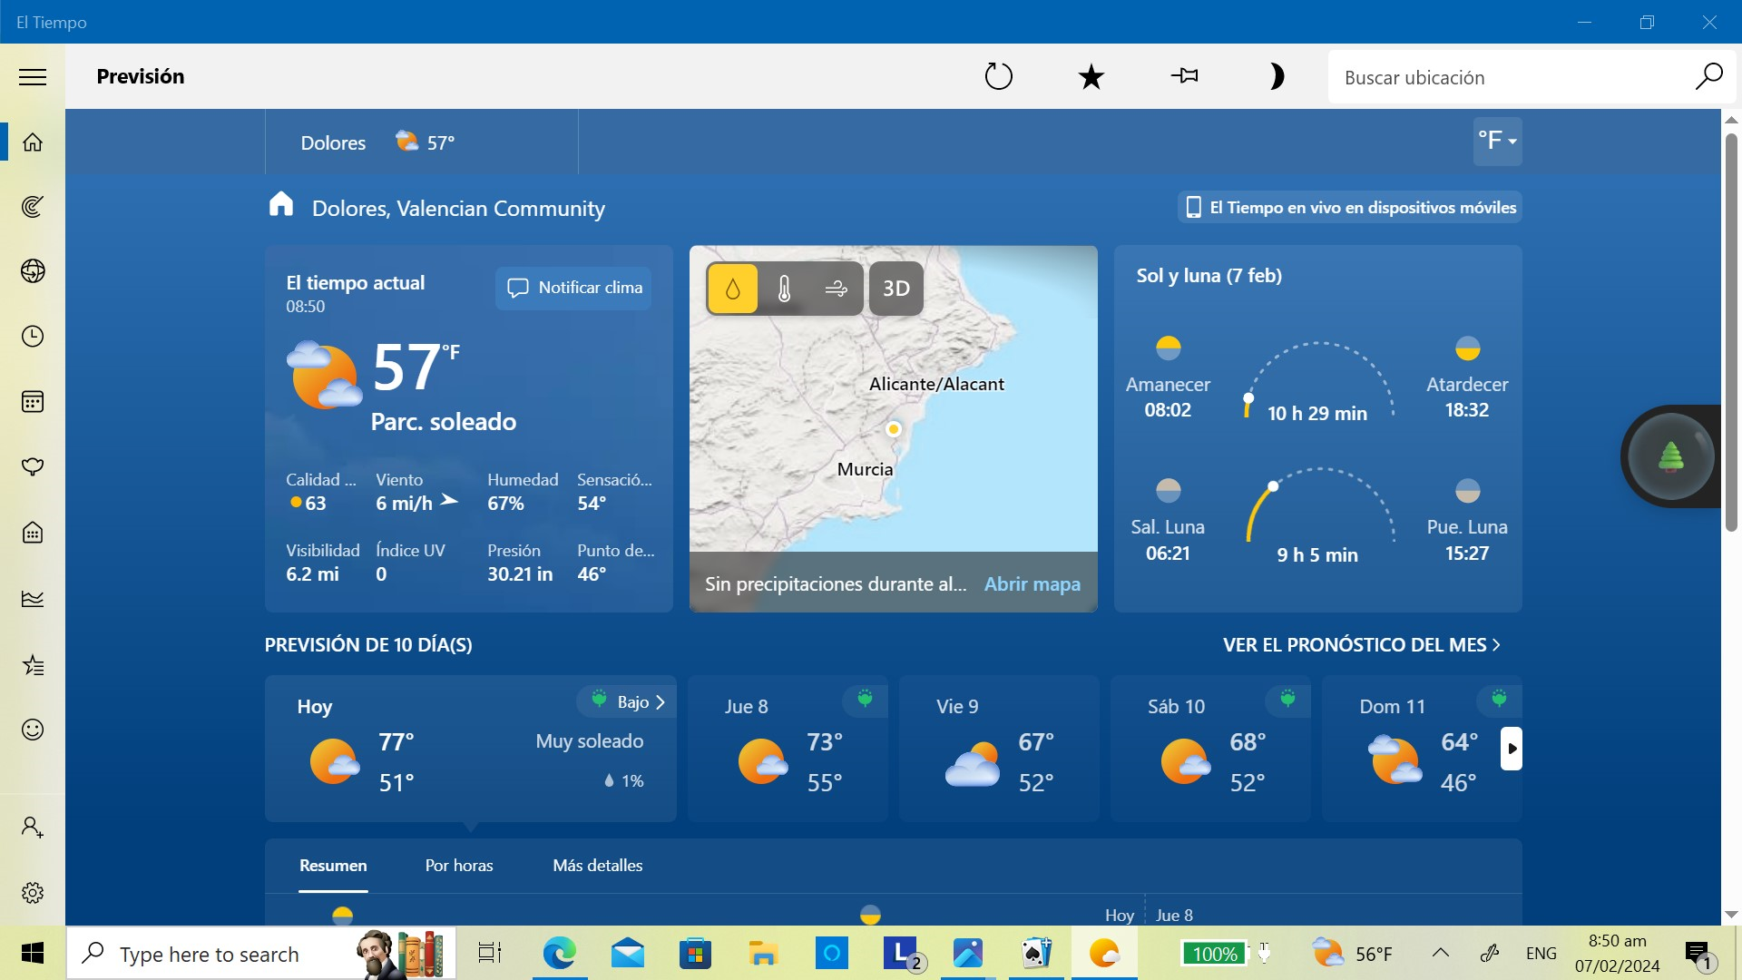Open Microsoft Edge from taskbar
Screen dimensions: 1742x980
(x=559, y=954)
